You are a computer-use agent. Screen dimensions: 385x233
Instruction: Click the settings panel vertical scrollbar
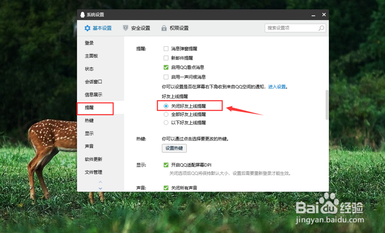327,105
